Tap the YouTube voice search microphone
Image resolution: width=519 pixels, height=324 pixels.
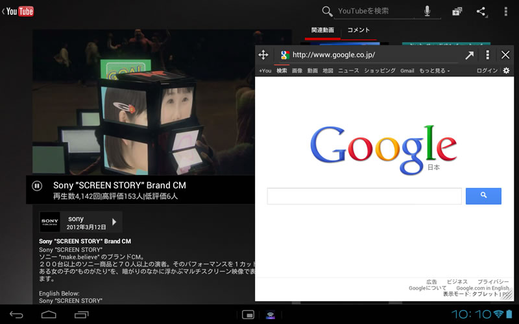pyautogui.click(x=427, y=11)
